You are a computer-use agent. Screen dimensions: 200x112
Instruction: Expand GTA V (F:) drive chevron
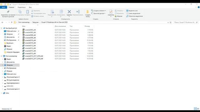click(x=2, y=86)
